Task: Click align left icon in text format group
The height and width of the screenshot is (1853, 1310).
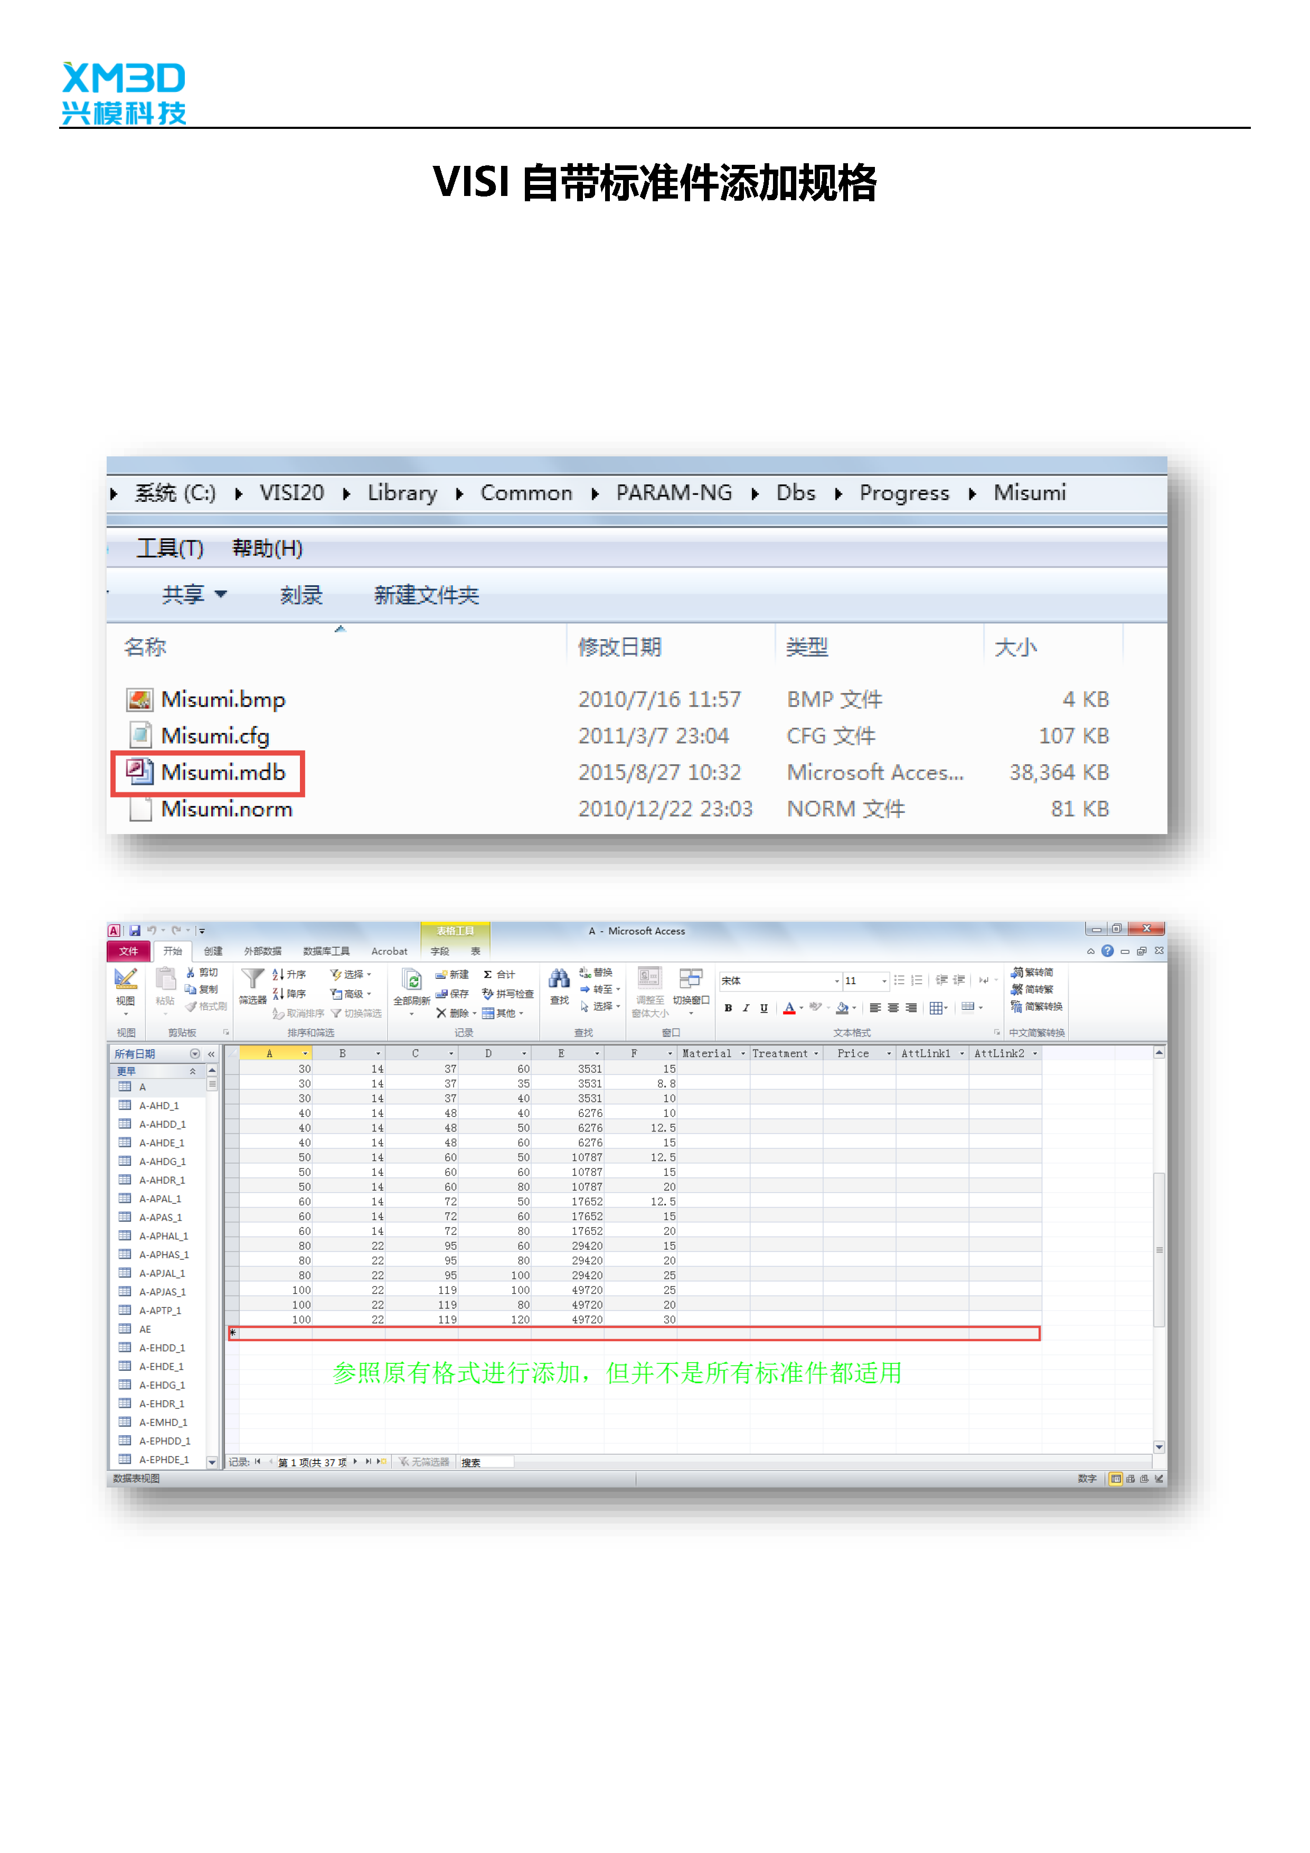Action: 875,1007
